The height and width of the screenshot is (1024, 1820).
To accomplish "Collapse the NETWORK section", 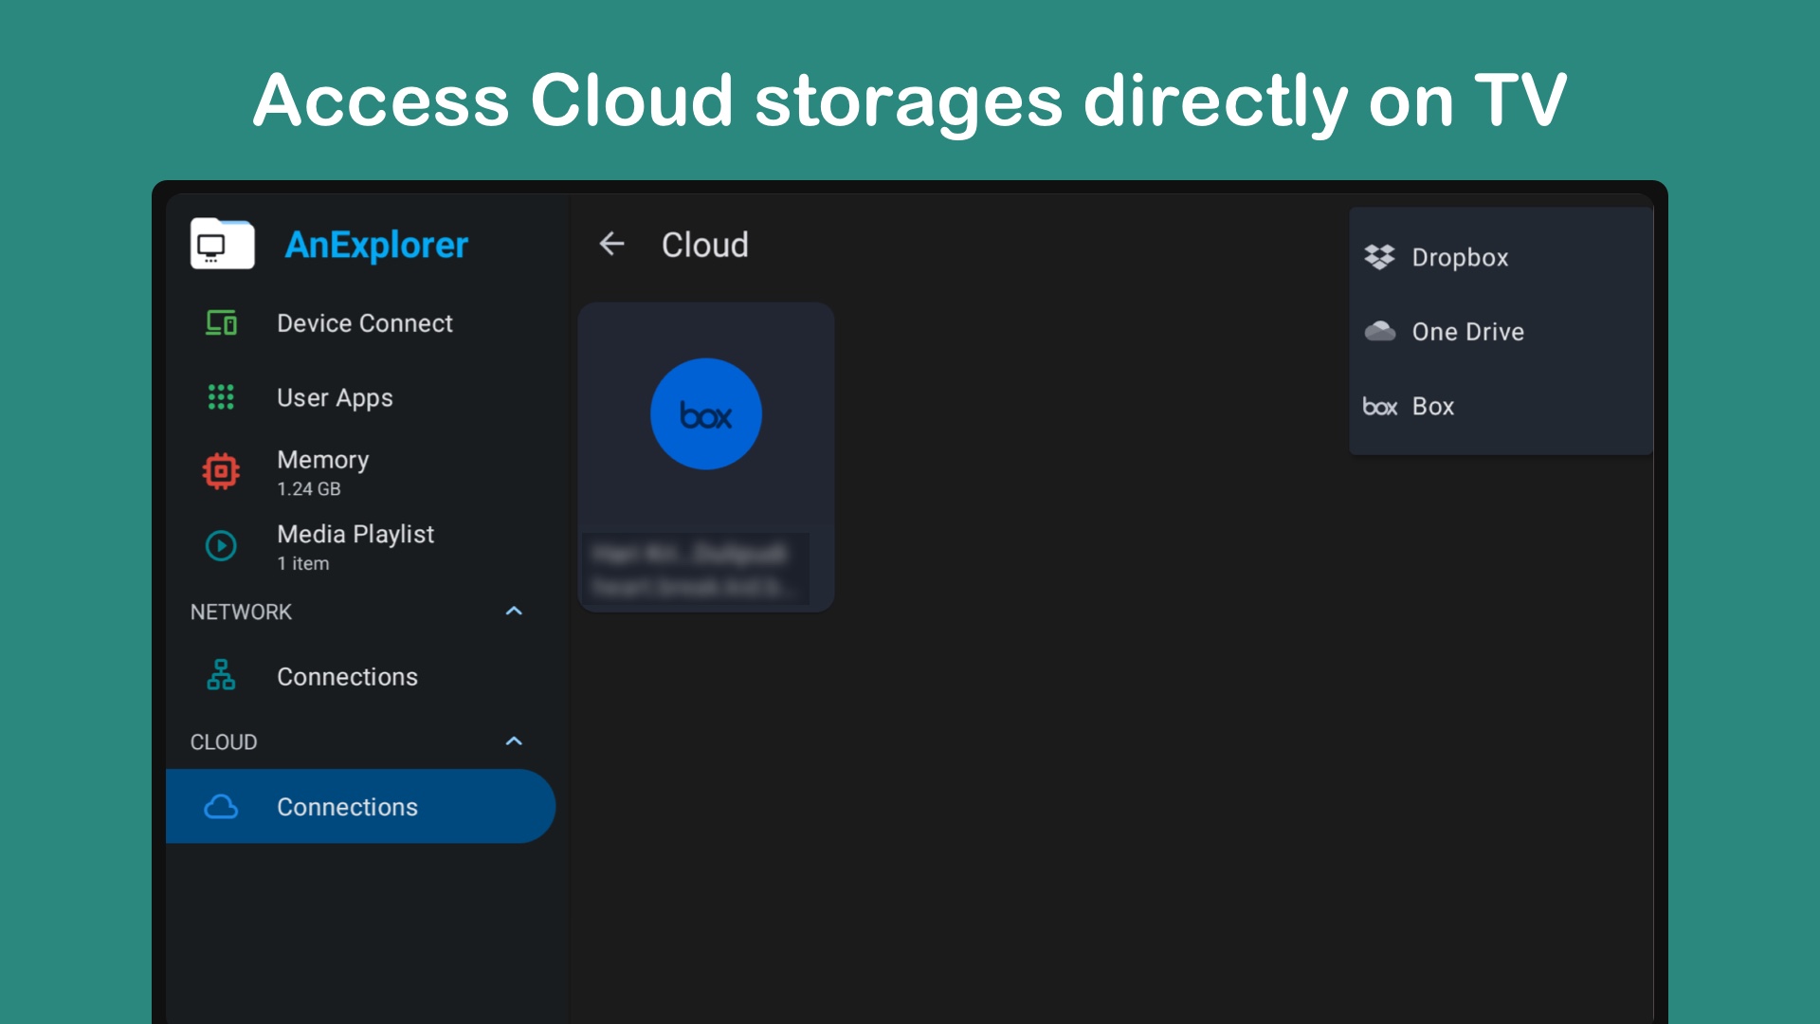I will (x=514, y=612).
